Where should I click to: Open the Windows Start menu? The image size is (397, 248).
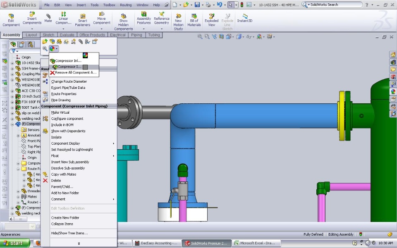coord(15,243)
